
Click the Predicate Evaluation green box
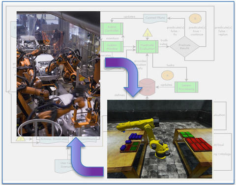click(147, 47)
